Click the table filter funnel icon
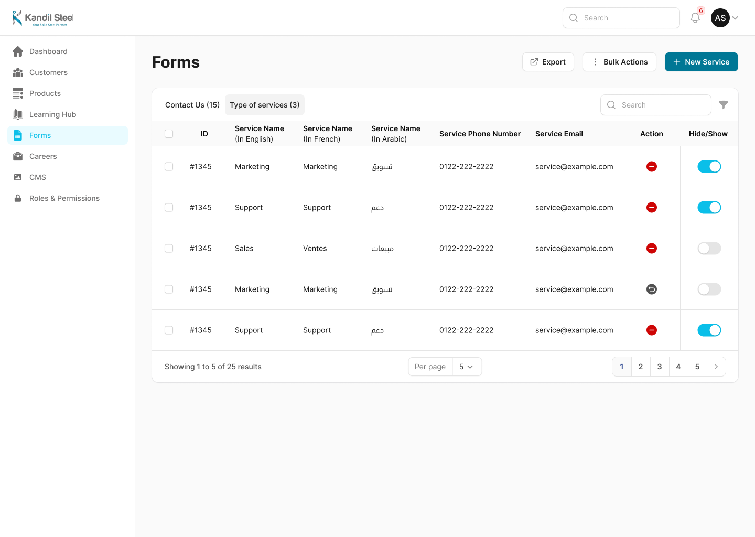Screen dimensions: 755x537 coord(724,105)
